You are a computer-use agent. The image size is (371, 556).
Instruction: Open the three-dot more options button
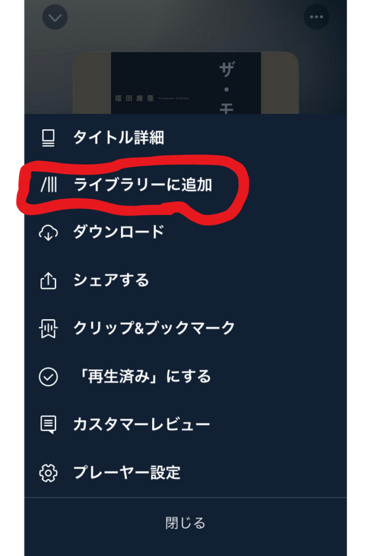tap(316, 17)
